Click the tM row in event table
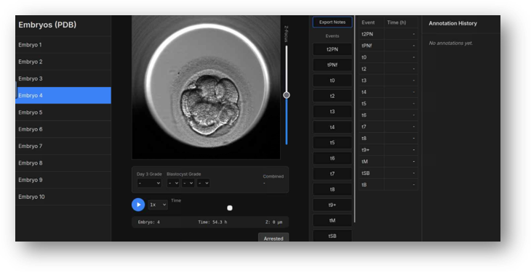The image size is (531, 272). [388, 162]
